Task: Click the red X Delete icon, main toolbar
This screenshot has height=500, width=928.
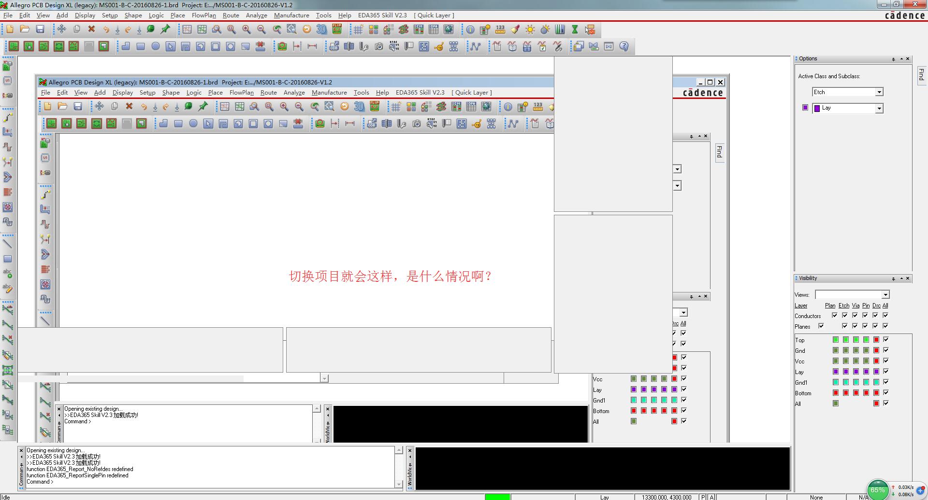Action: click(x=91, y=29)
